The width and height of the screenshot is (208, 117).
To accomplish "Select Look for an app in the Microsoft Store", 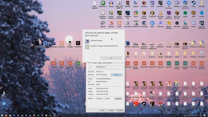I will point(103,46).
